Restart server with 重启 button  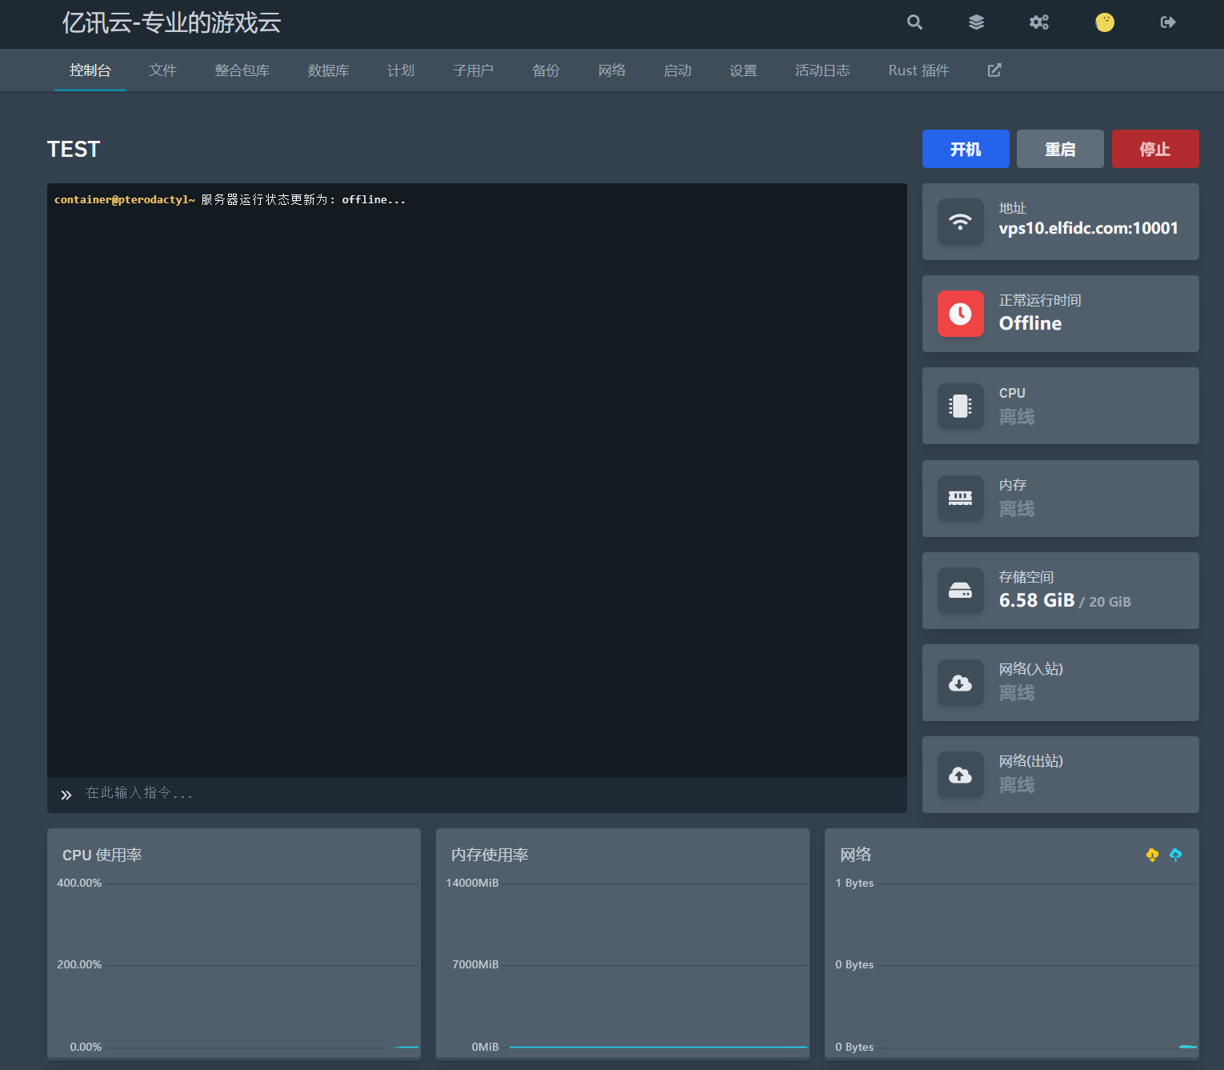tap(1060, 149)
